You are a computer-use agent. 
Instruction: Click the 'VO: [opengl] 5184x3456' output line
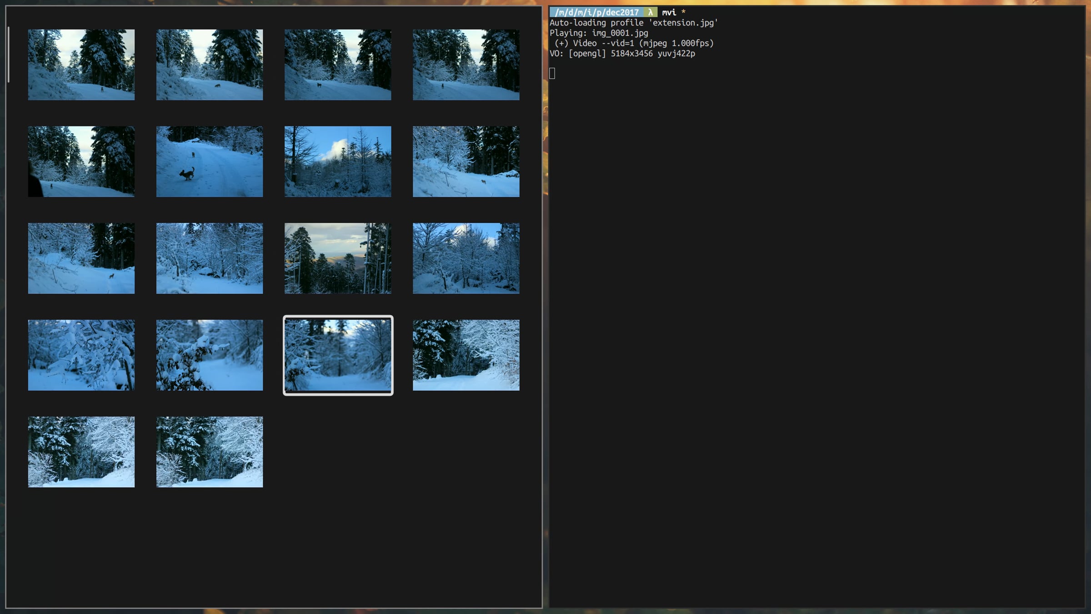pyautogui.click(x=622, y=54)
